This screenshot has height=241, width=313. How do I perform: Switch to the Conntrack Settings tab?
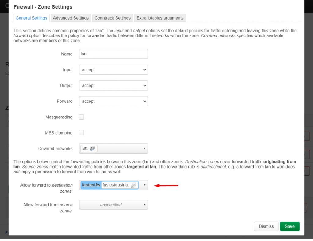click(x=112, y=18)
